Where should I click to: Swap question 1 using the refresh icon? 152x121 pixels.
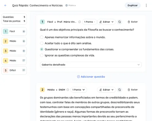tap(119, 22)
